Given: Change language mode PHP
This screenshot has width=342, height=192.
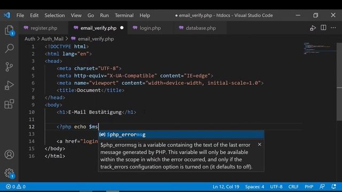Looking at the screenshot, I should pos(309,187).
